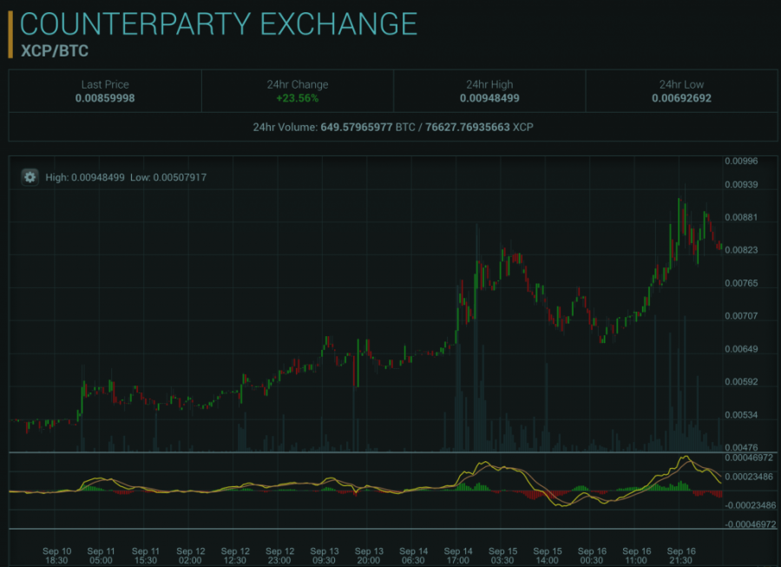Screen dimensions: 781x567
Task: Click the Sep 12 12:30 time label
Action: click(x=235, y=556)
